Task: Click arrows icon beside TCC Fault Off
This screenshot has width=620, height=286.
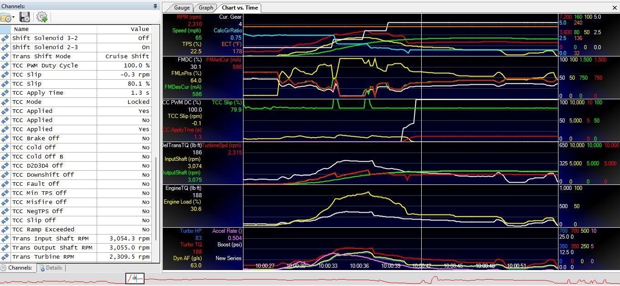Action: 5,184
